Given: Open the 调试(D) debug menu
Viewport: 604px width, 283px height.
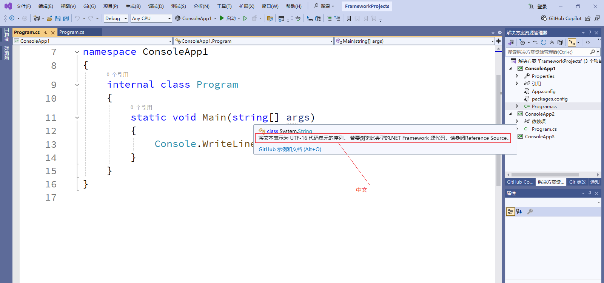Looking at the screenshot, I should pos(156,6).
